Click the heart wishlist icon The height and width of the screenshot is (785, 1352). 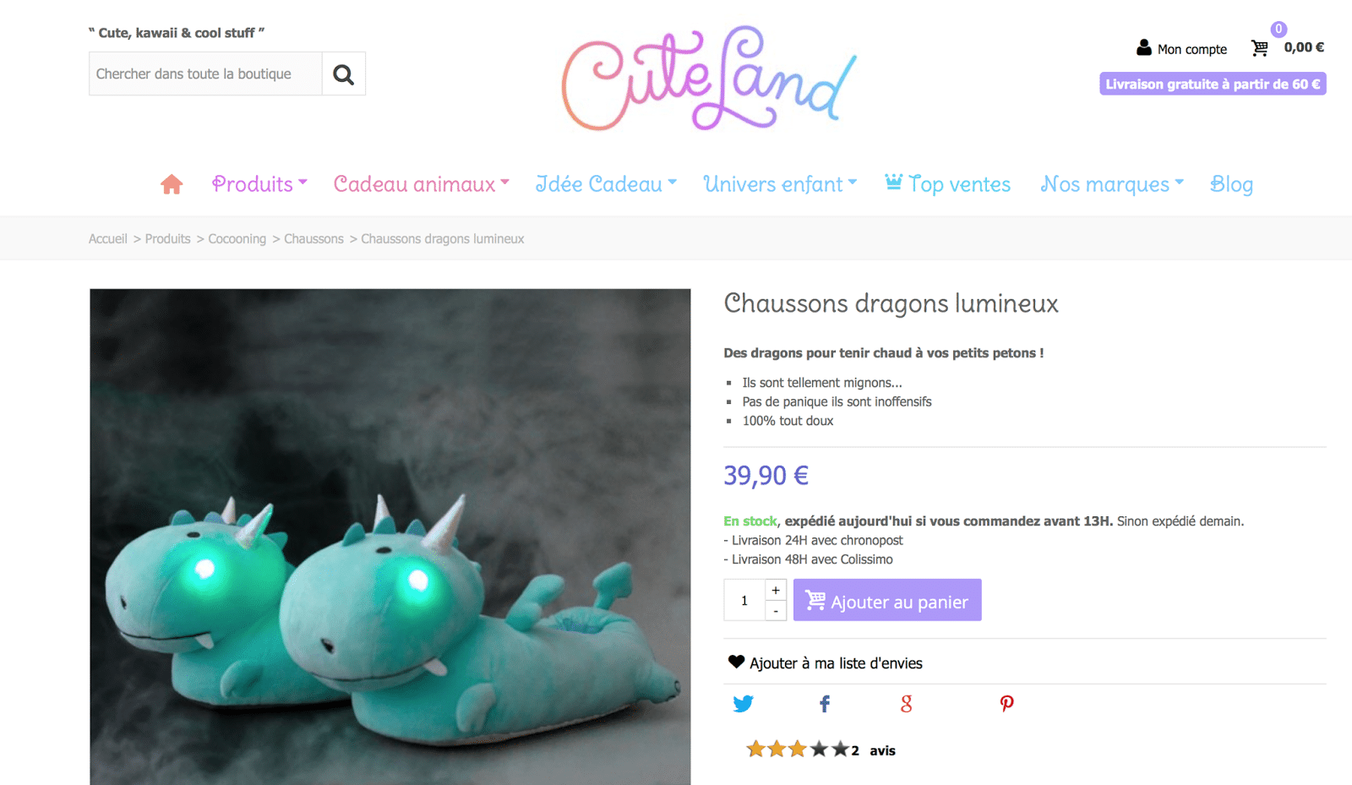736,662
